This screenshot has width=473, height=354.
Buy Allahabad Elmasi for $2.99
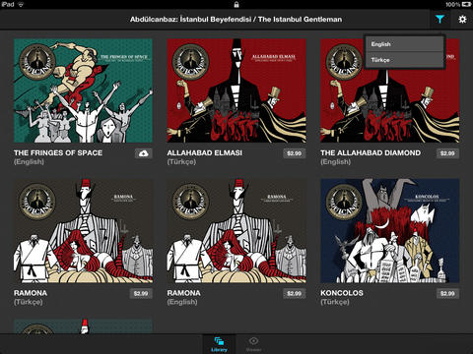294,153
